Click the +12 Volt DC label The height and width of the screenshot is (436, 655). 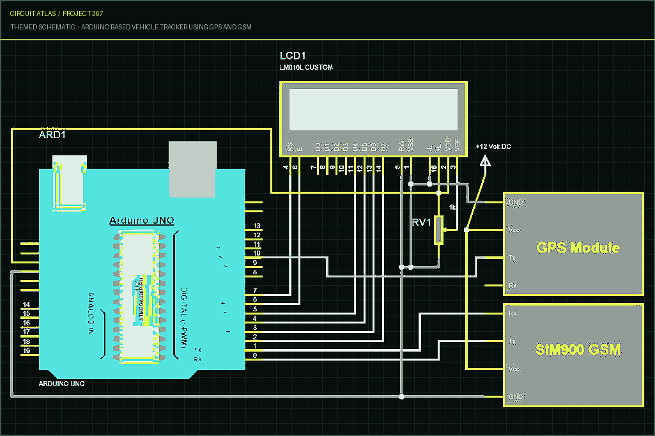493,147
